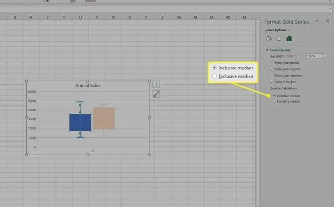Click the 60000 axis label
334x207 pixels.
click(x=32, y=92)
